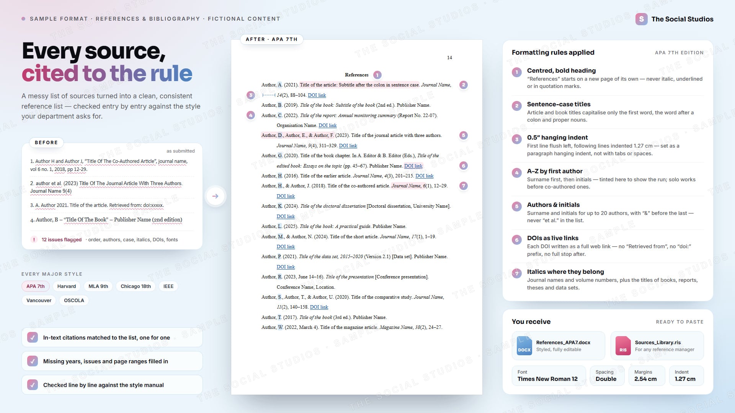Click rule 3 badge beside 0.5" hanging indent
The height and width of the screenshot is (413, 735).
516,139
